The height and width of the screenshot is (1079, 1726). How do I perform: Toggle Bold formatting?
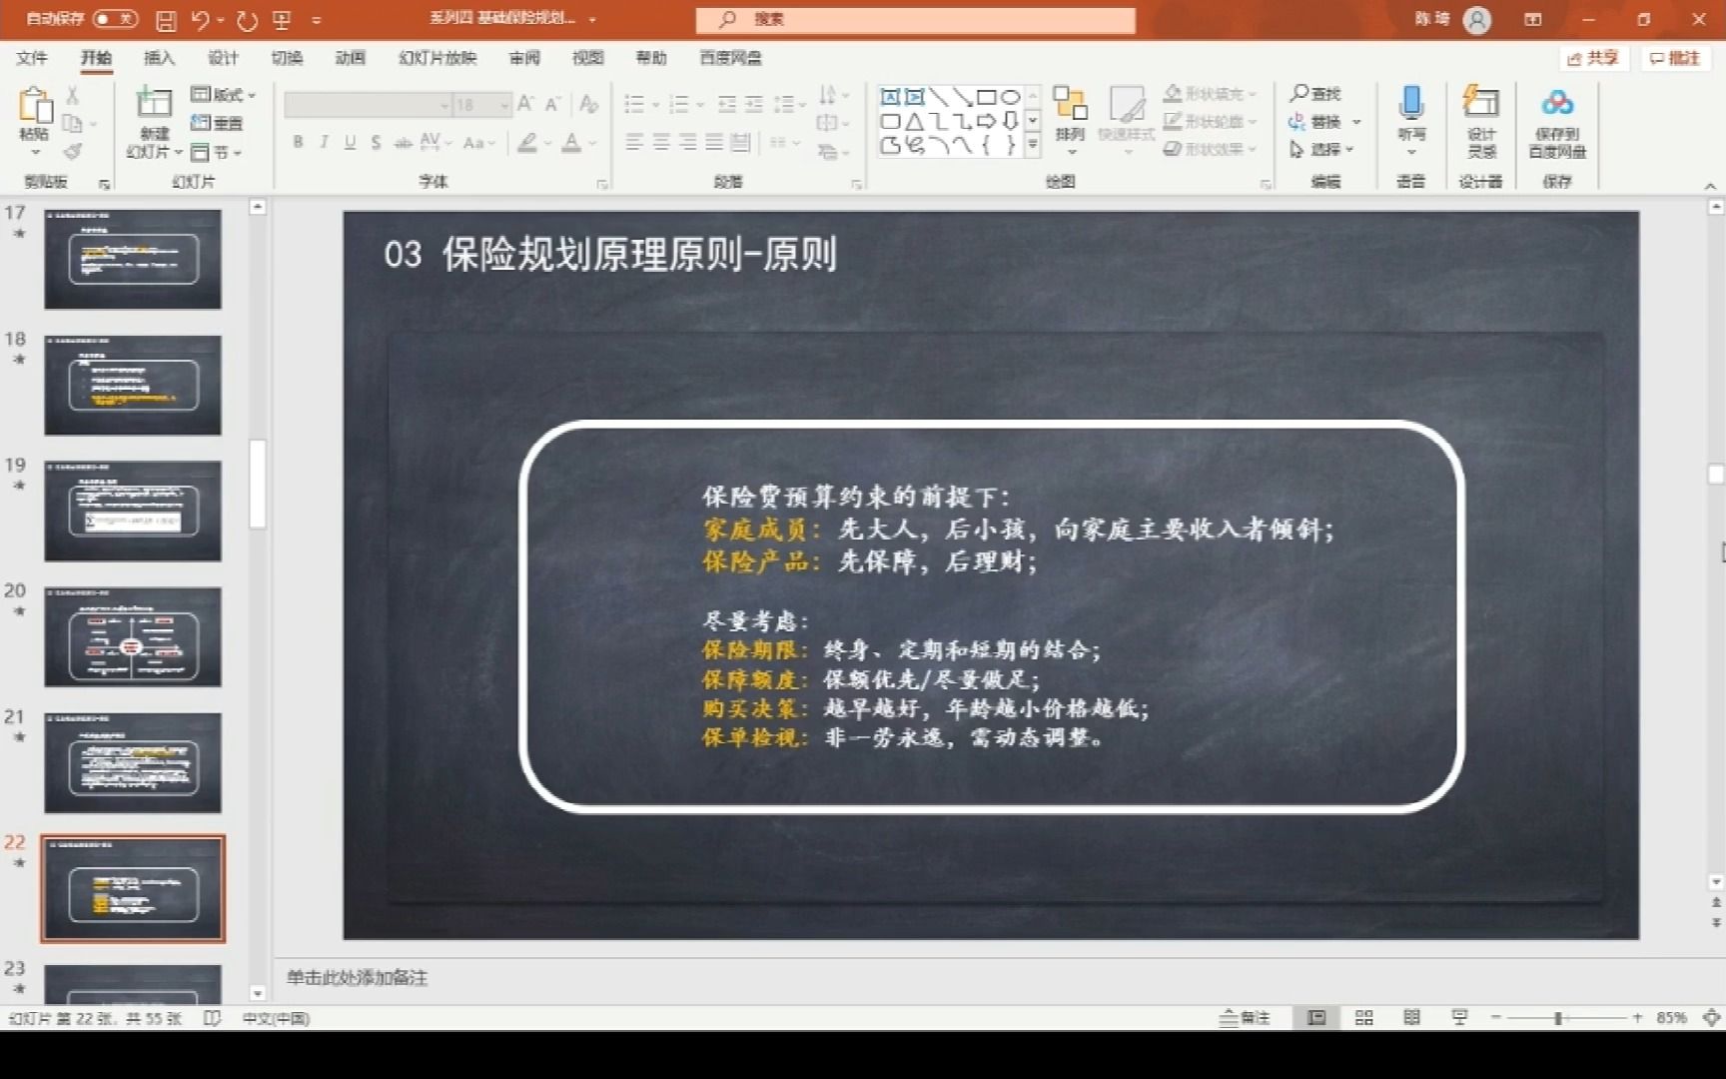[x=298, y=143]
